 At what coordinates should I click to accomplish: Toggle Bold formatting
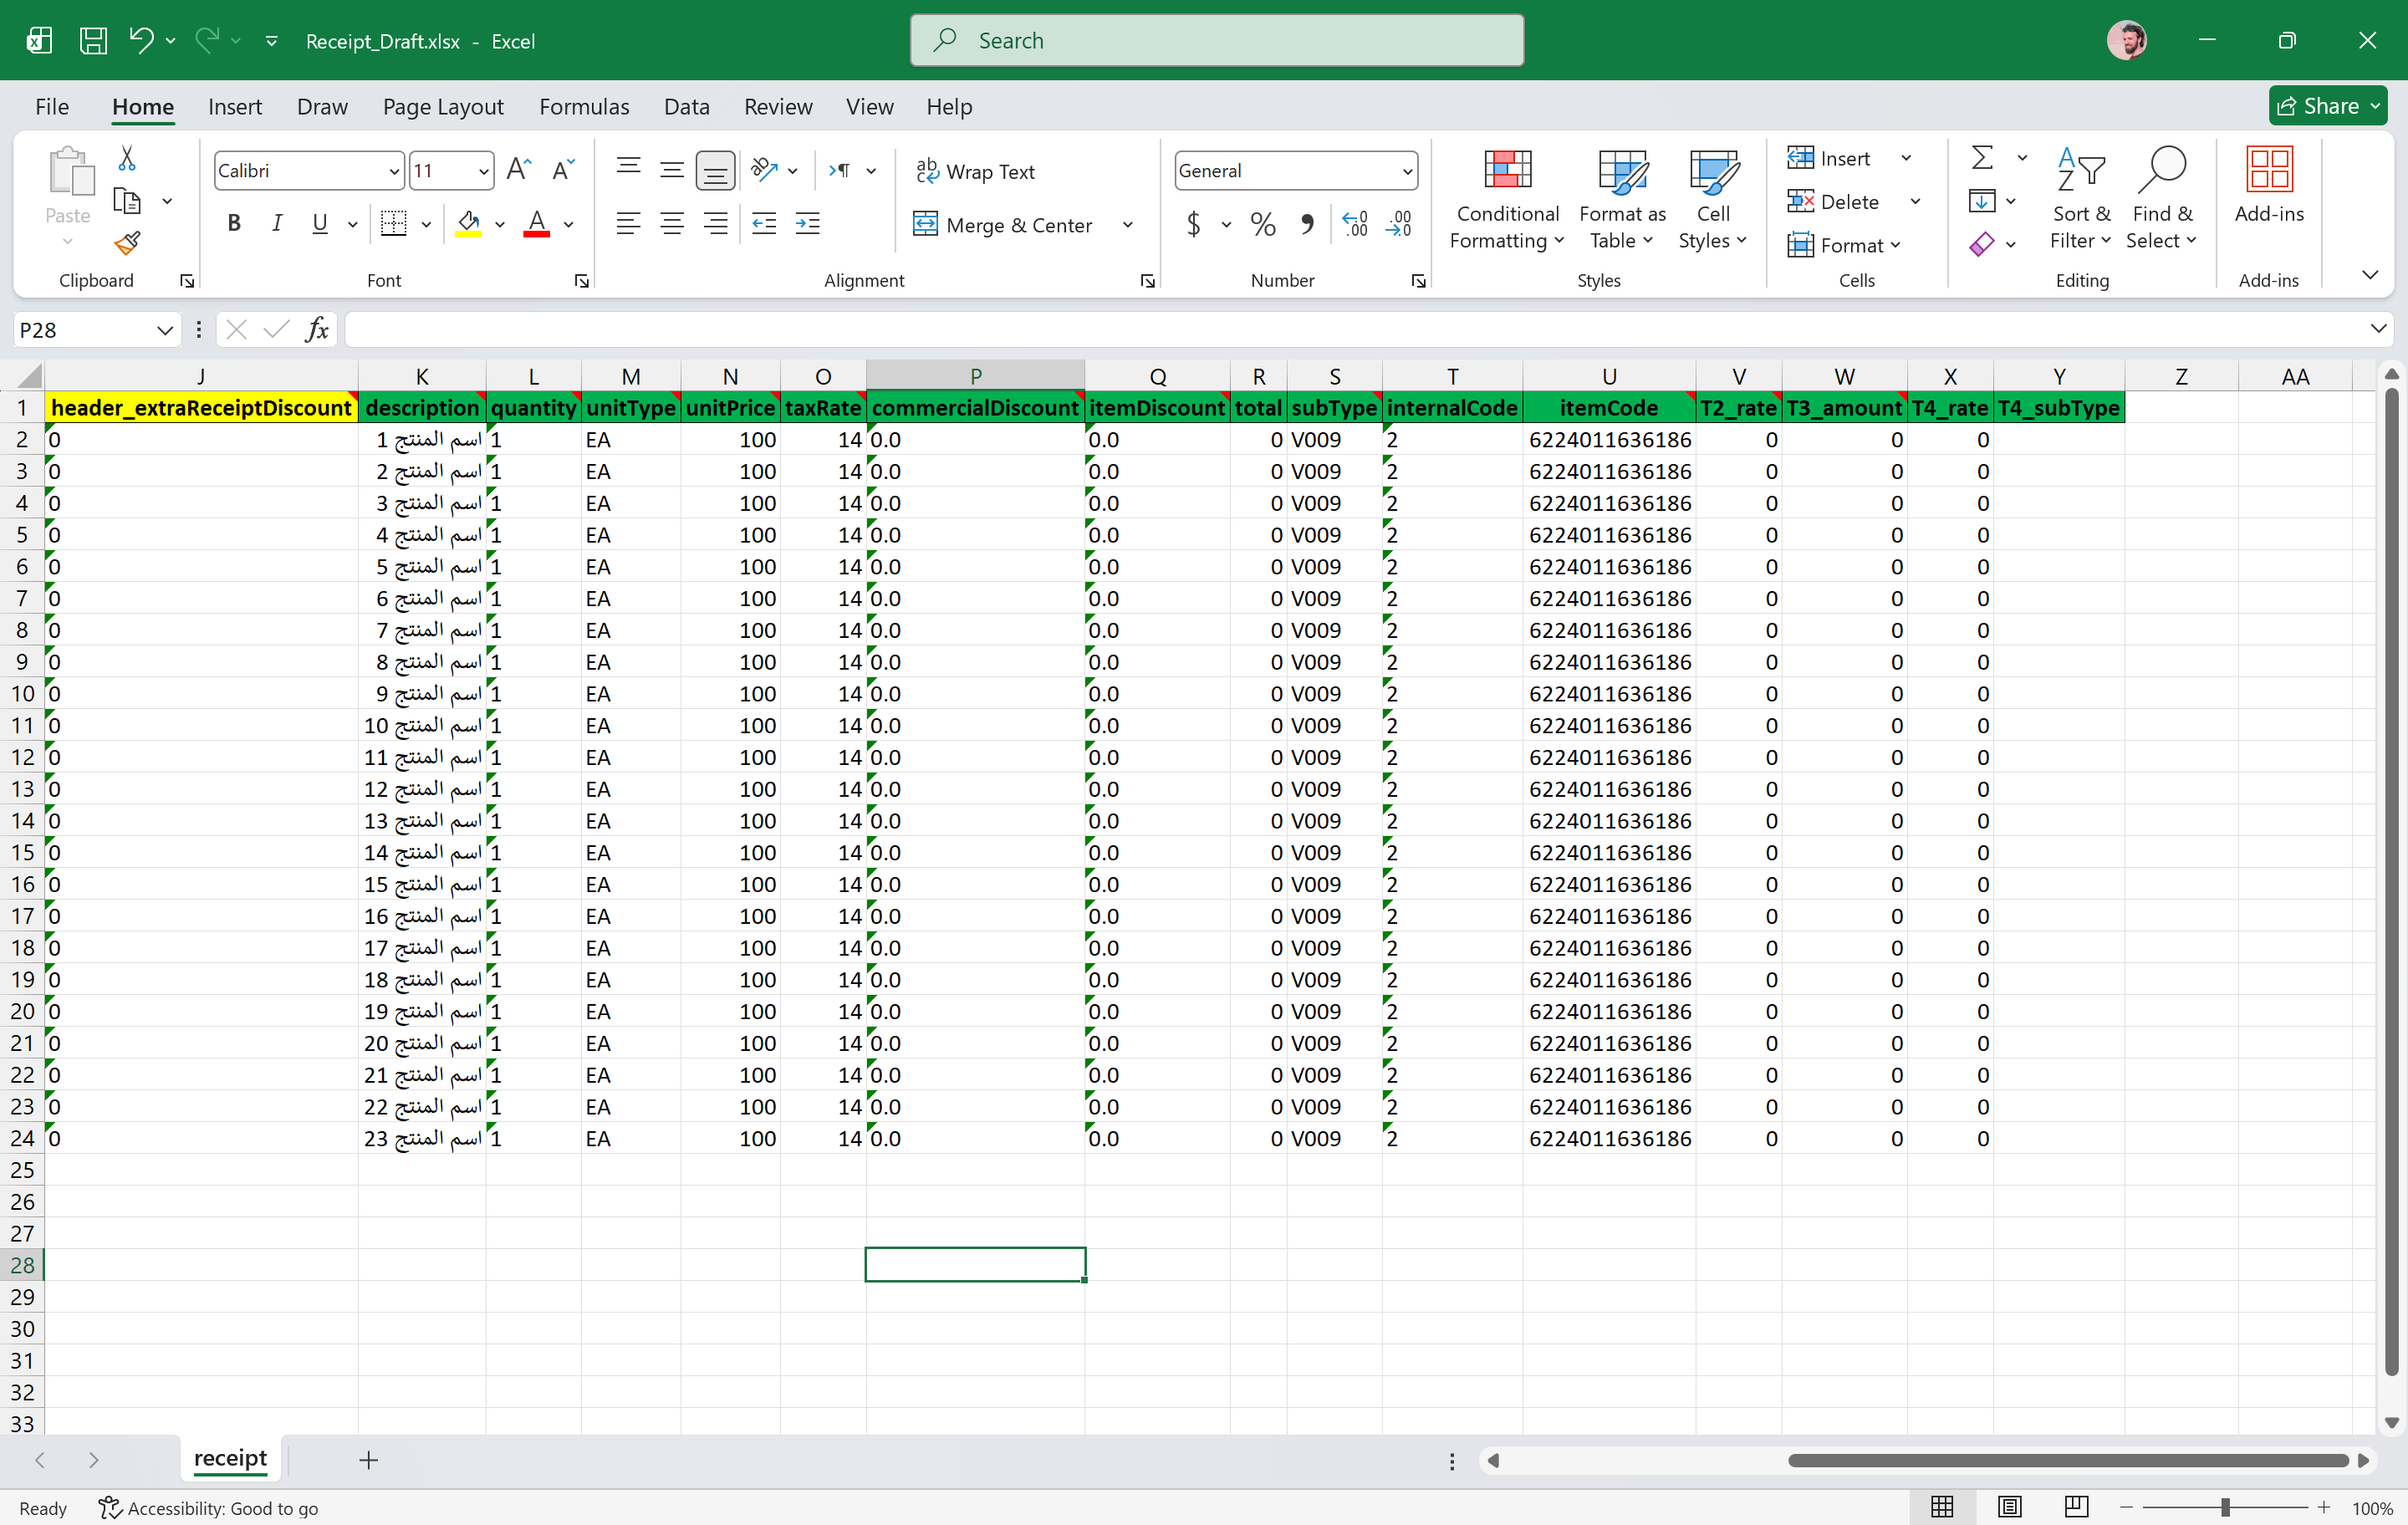[x=234, y=224]
